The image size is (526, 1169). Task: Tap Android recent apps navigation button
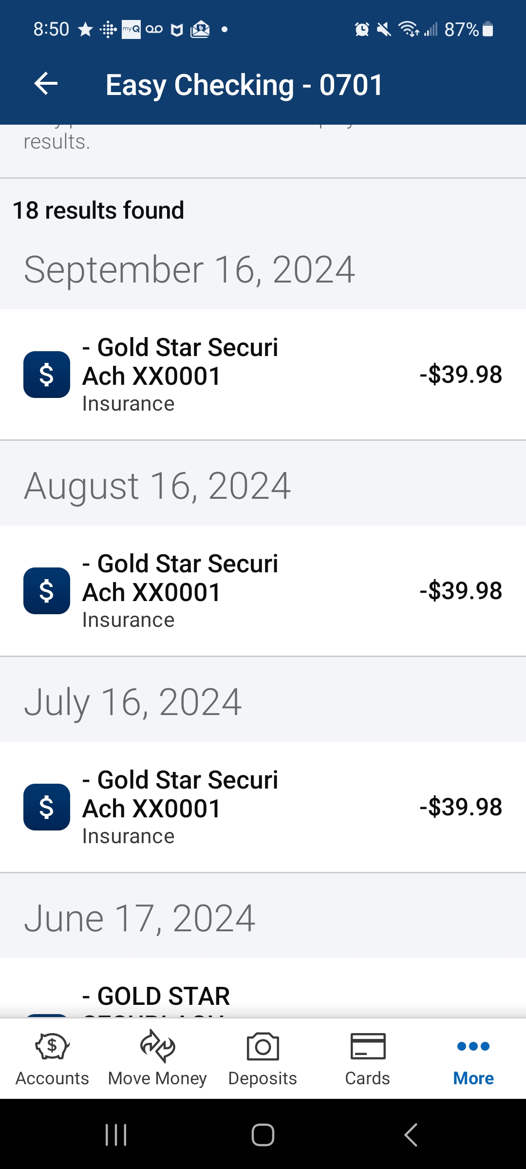tap(116, 1135)
